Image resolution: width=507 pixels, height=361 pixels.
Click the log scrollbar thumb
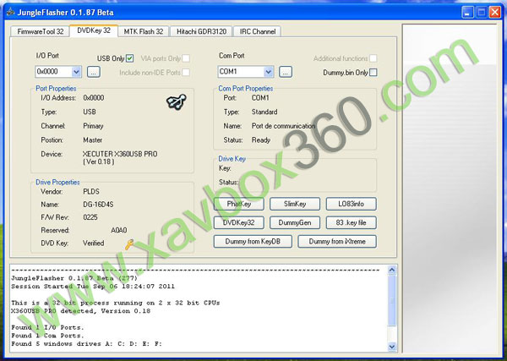392,300
